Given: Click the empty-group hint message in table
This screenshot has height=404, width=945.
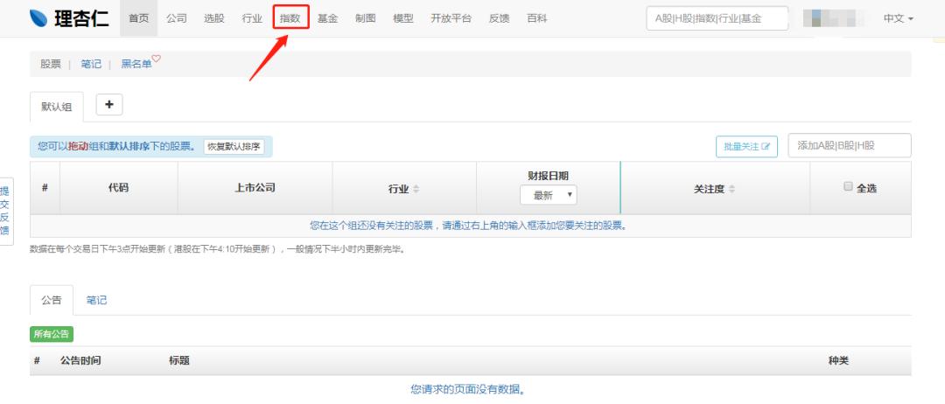Looking at the screenshot, I should coord(469,226).
